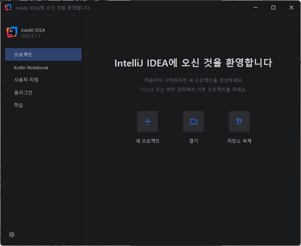Close the IntelliJ IDEA welcome window
The height and width of the screenshot is (246, 301).
click(x=291, y=8)
